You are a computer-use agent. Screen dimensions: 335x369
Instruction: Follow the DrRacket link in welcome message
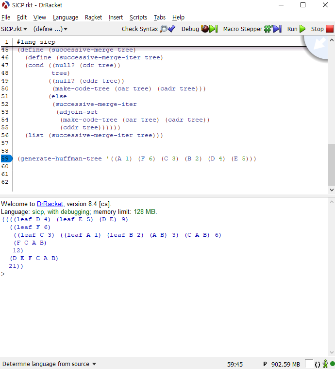coord(50,204)
